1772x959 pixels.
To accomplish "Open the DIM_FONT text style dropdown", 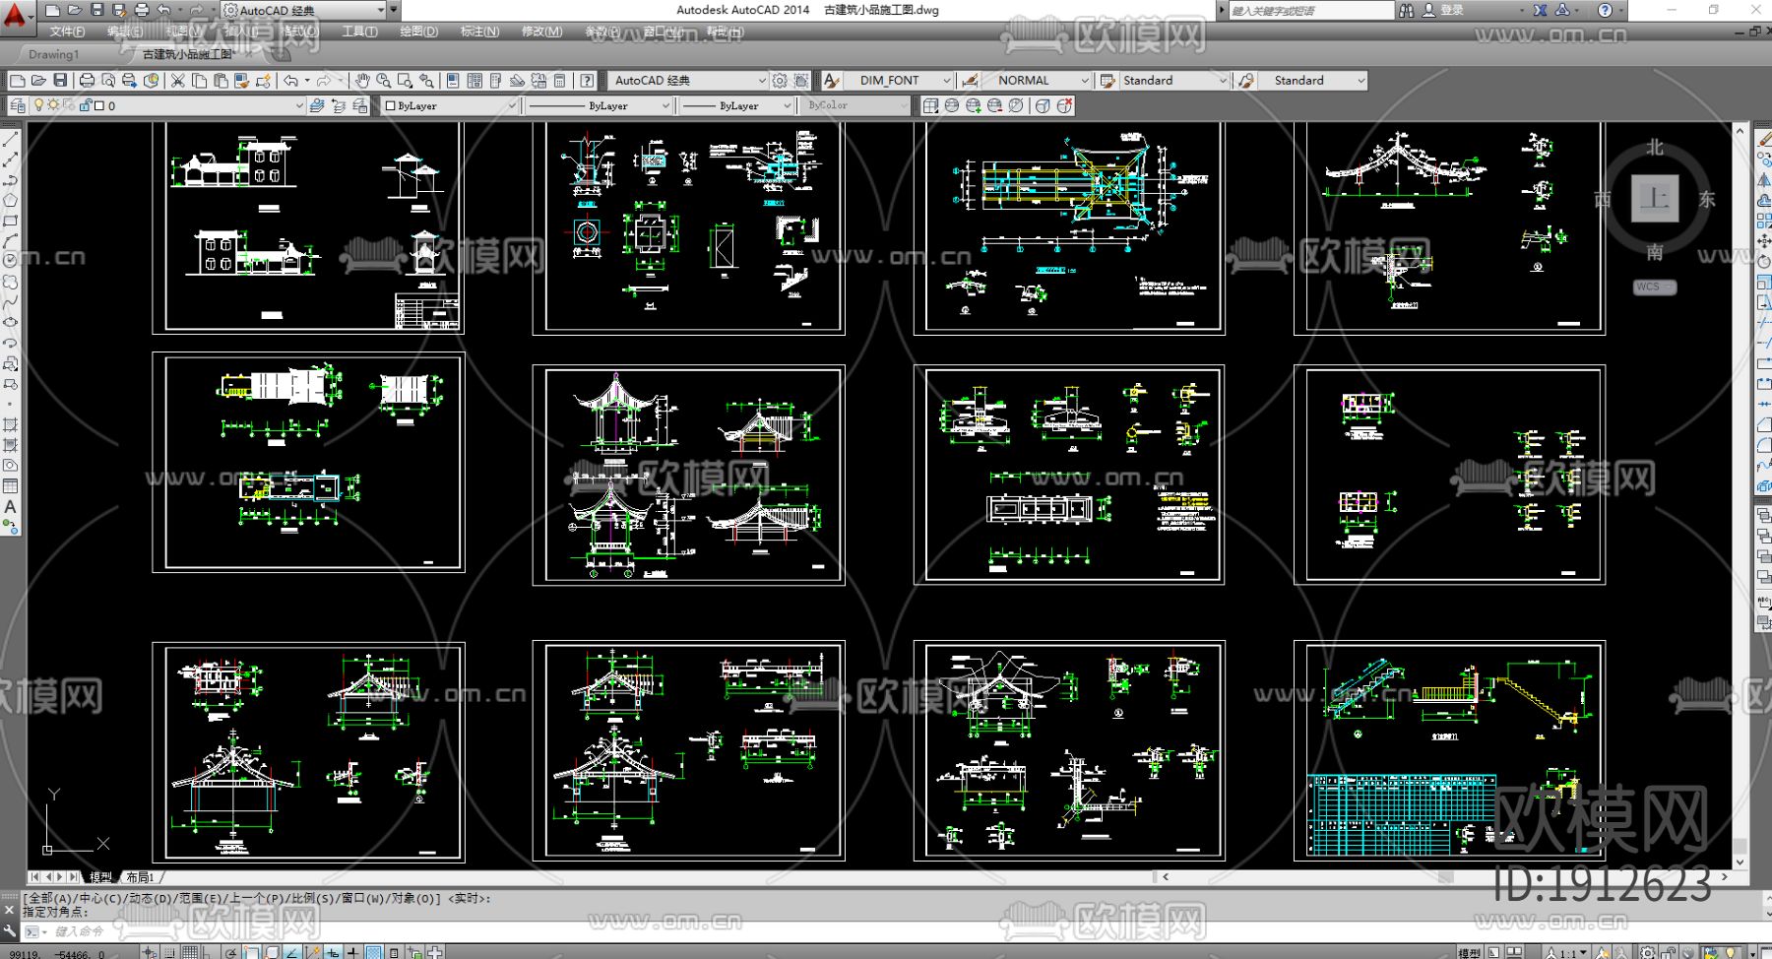I will (947, 81).
